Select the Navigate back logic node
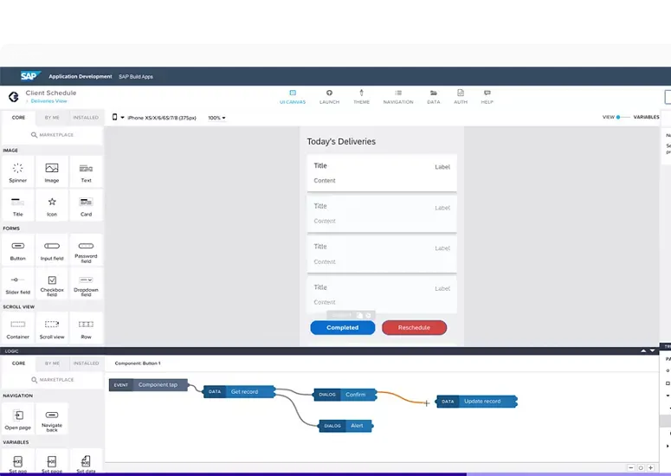This screenshot has height=476, width=671. (52, 419)
